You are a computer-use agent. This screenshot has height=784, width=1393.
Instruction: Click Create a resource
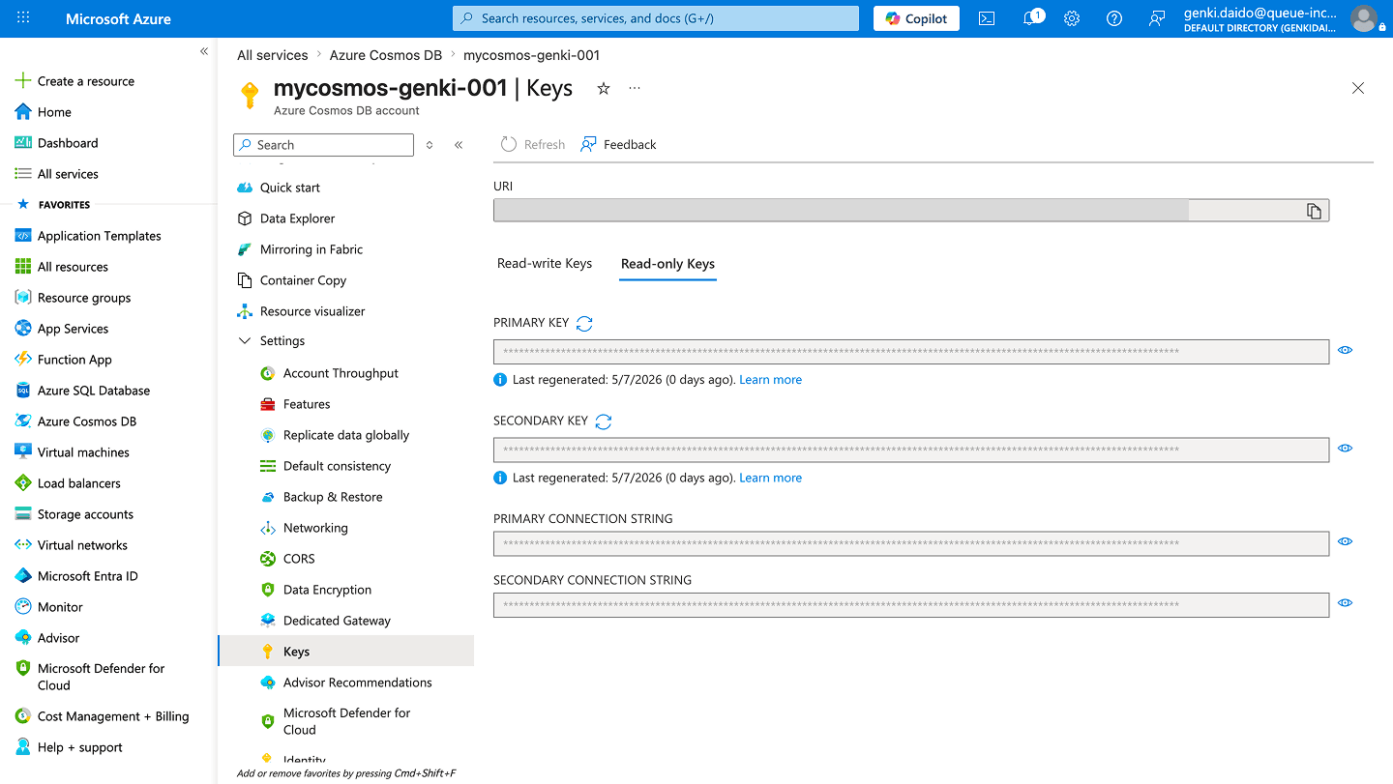[74, 81]
